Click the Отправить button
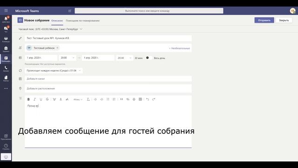This screenshot has height=168, width=298. [264, 20]
